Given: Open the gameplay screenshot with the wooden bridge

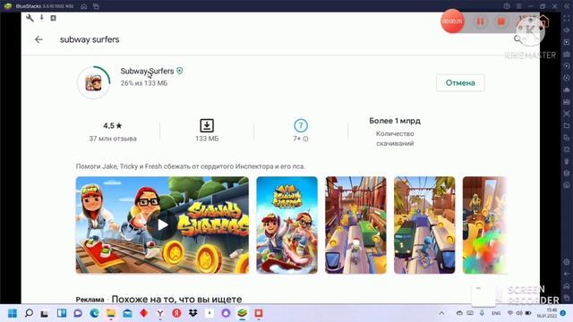Looking at the screenshot, I should pyautogui.click(x=355, y=225).
